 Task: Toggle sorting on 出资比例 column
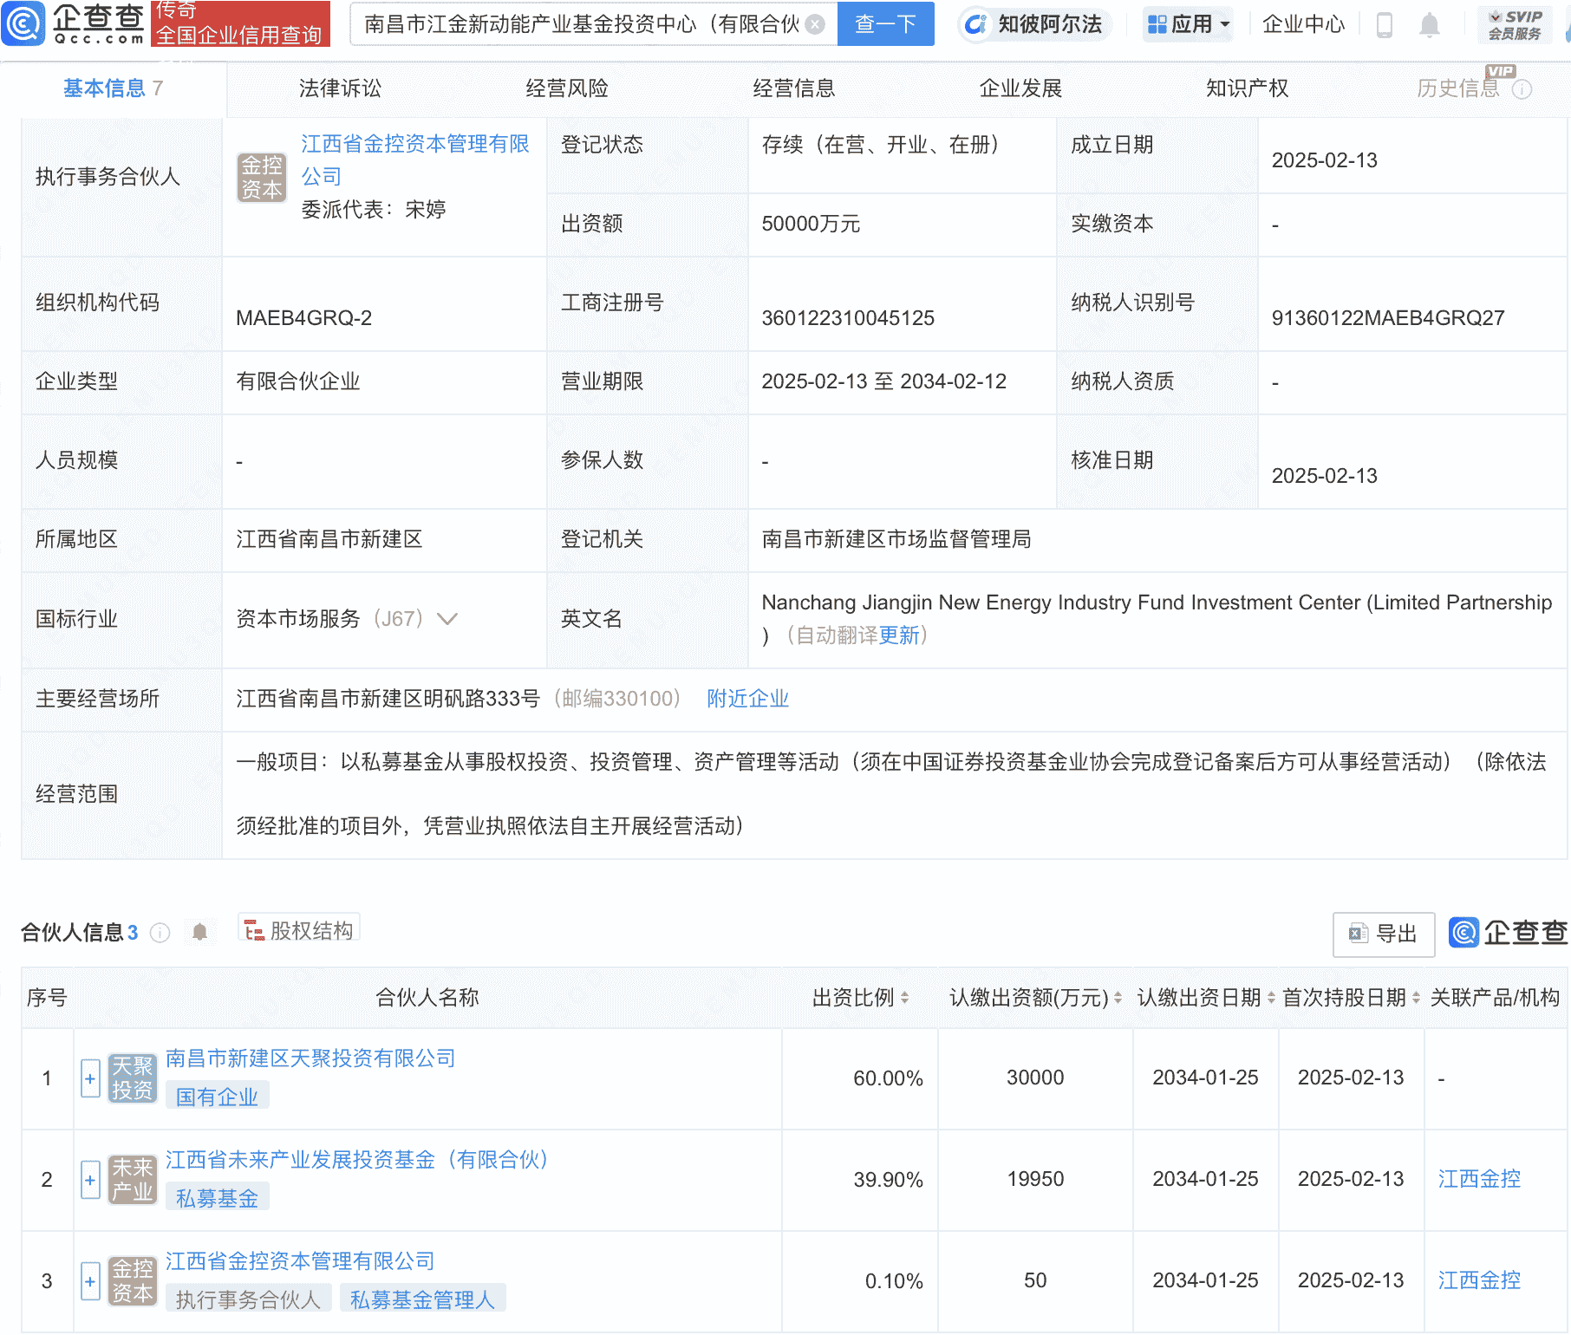pos(905,998)
